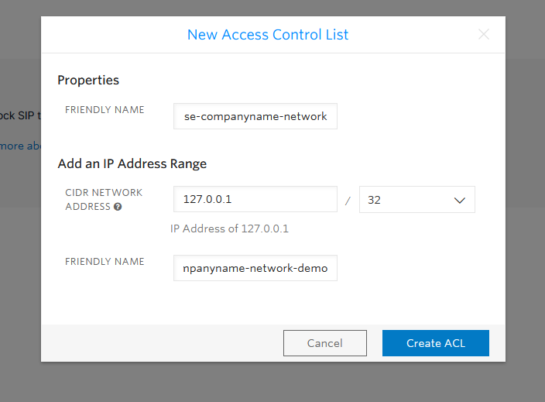Screen dimensions: 545x402
Task: Click the Create ACL button
Action: pos(436,343)
